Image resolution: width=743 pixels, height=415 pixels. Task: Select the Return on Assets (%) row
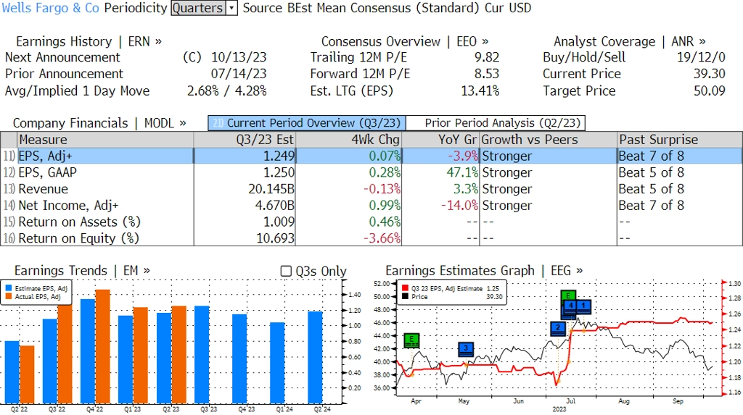[371, 222]
